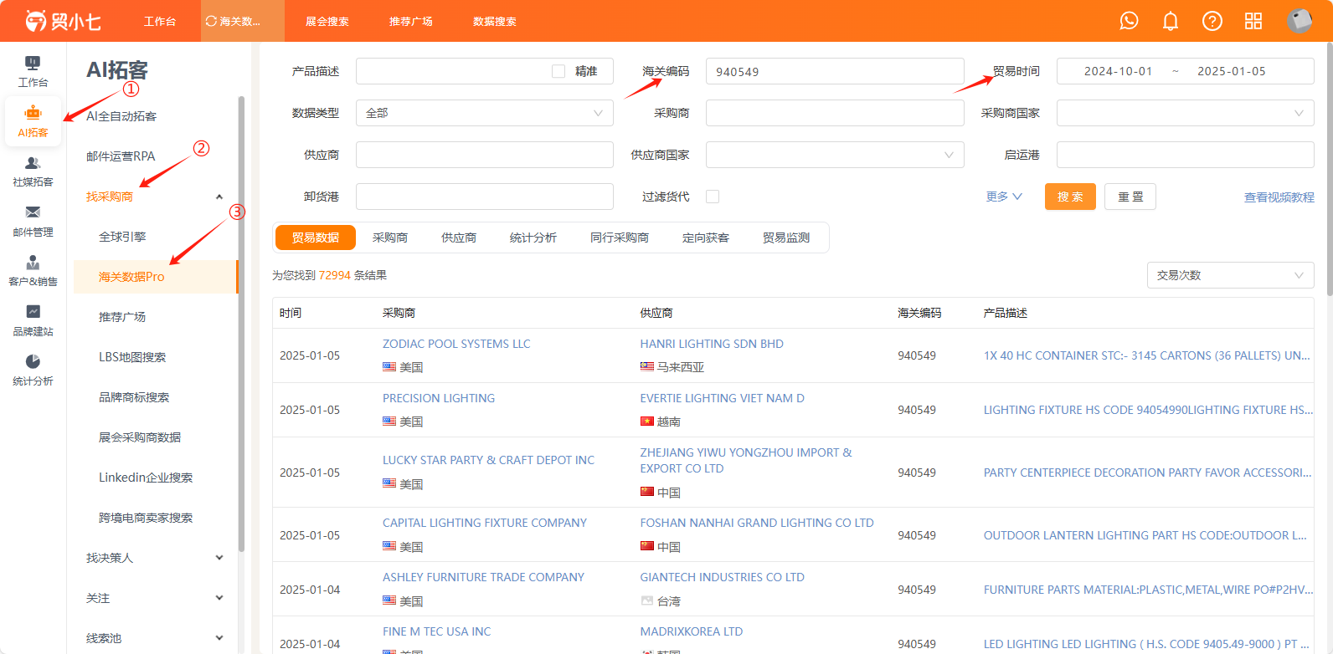Click the 卸货港 input field
The image size is (1333, 654).
pos(485,197)
